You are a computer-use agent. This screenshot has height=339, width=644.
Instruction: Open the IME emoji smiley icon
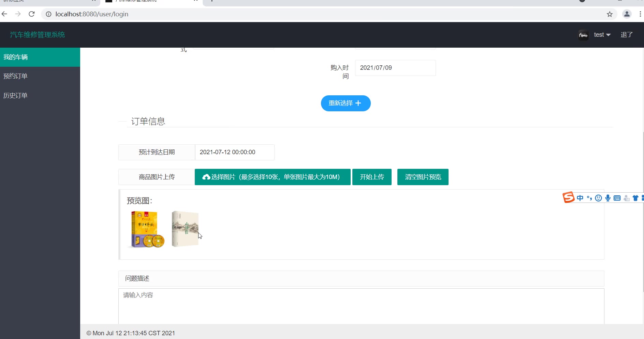(598, 198)
